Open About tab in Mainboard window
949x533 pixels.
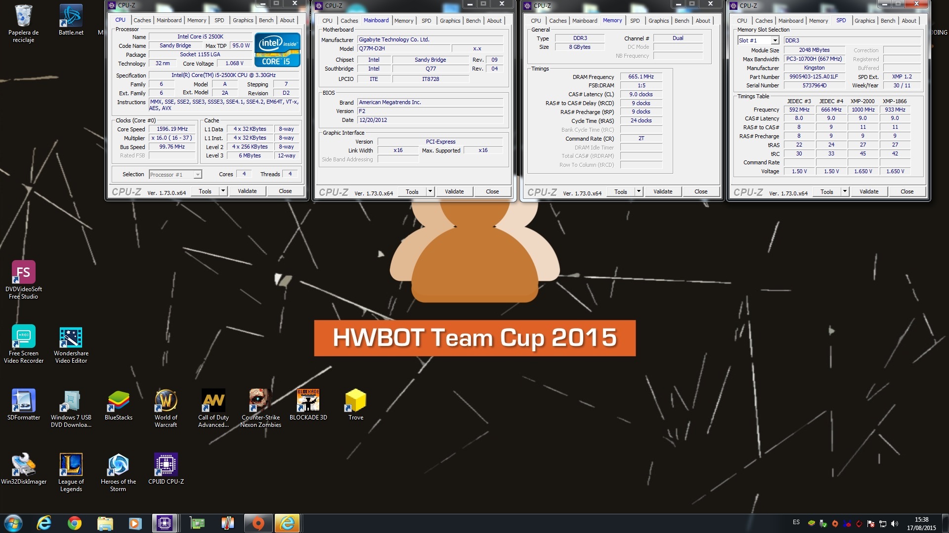tap(494, 21)
